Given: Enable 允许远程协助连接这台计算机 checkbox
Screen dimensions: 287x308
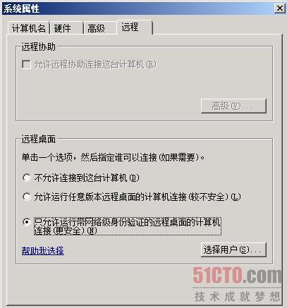Looking at the screenshot, I should coord(26,64).
